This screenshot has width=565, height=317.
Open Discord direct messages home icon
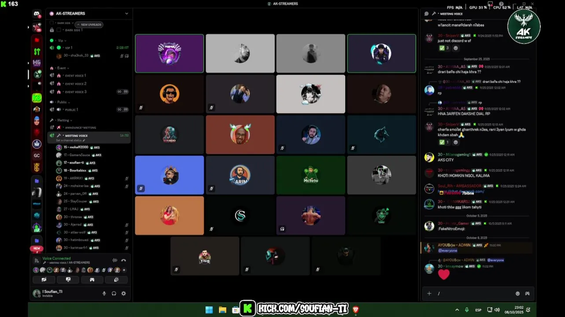click(37, 14)
